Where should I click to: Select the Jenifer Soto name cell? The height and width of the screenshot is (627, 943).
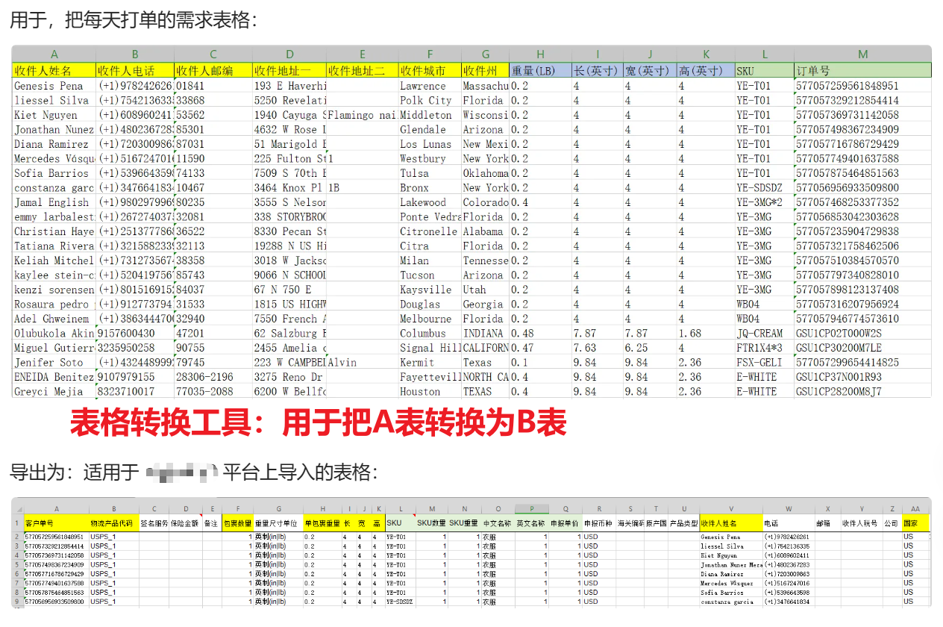[54, 362]
